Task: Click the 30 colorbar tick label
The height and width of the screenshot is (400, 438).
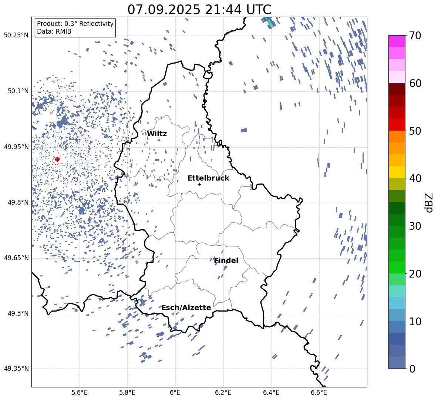Action: [415, 226]
